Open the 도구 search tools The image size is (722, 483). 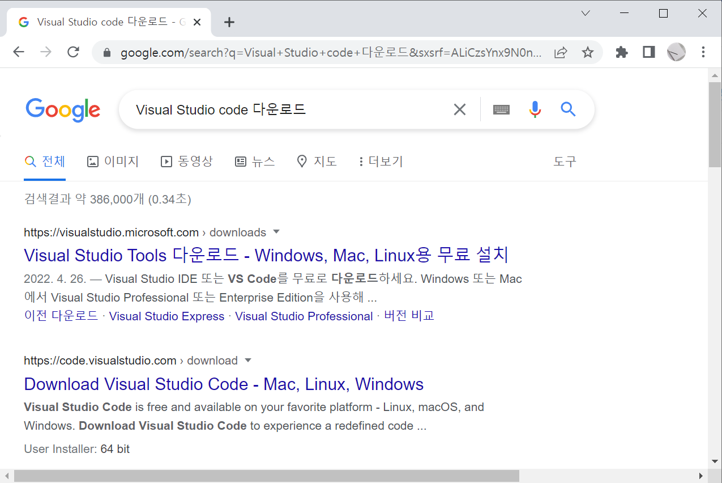[565, 162]
